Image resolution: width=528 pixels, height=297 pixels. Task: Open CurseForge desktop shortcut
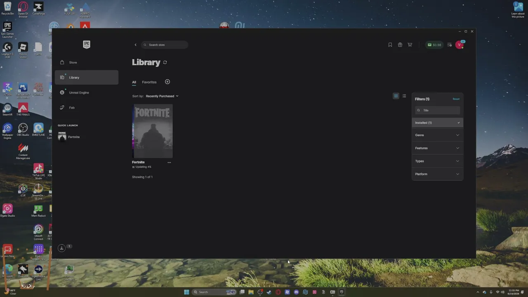click(x=38, y=9)
